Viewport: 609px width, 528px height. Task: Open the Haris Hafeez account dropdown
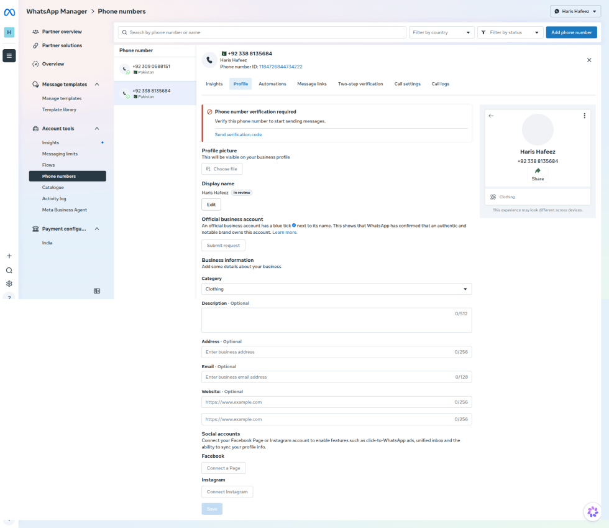pyautogui.click(x=575, y=11)
